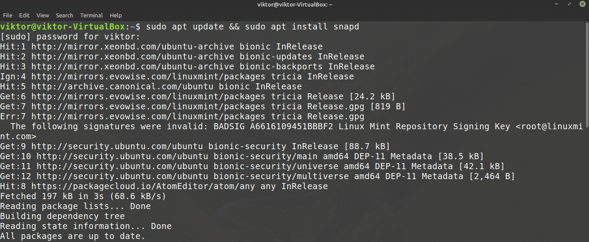Screen dimensions: 589x242
Task: Click the mirrors.evowise.com URL on the Ign:4 line
Action: pos(148,77)
